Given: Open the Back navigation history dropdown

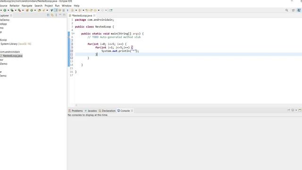Looking at the screenshot, I should coord(99,10).
